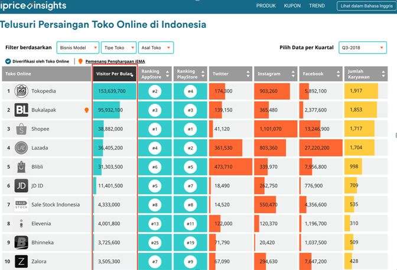Click Bukalapak visitors 95,932,100
This screenshot has width=397, height=270.
click(110, 110)
